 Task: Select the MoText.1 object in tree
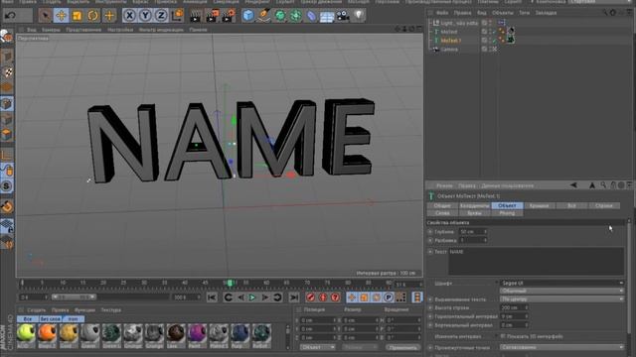450,40
